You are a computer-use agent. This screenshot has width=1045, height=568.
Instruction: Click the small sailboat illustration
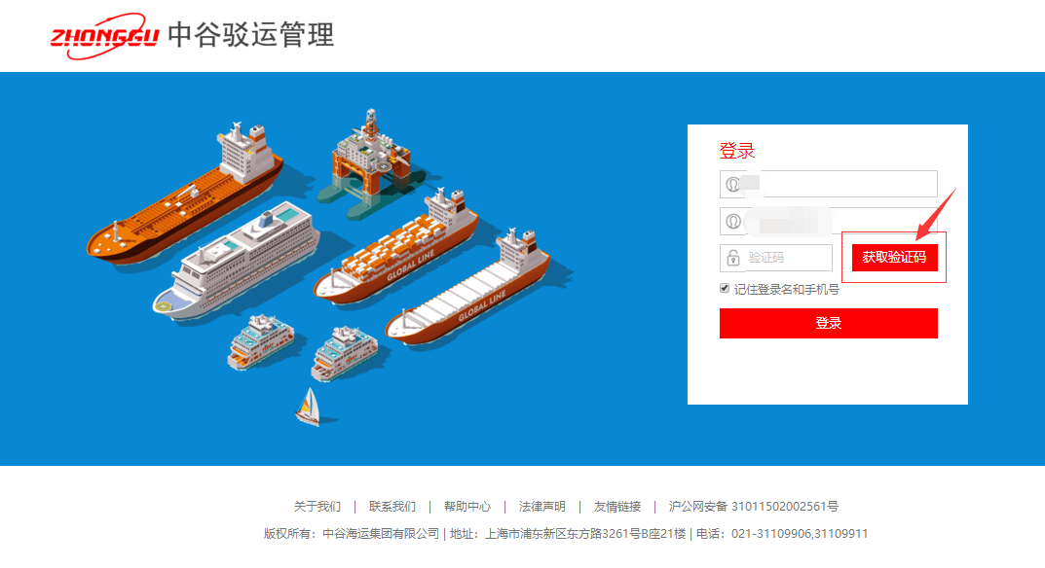point(310,407)
